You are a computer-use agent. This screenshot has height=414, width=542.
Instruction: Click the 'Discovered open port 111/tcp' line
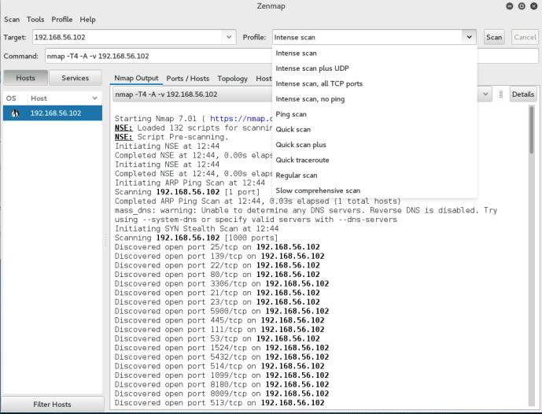[219, 329]
